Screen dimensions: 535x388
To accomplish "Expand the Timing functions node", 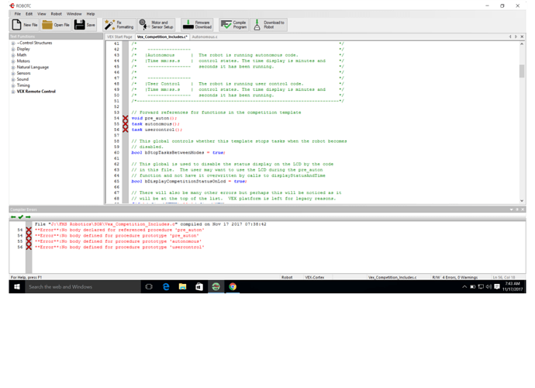I will coord(13,85).
